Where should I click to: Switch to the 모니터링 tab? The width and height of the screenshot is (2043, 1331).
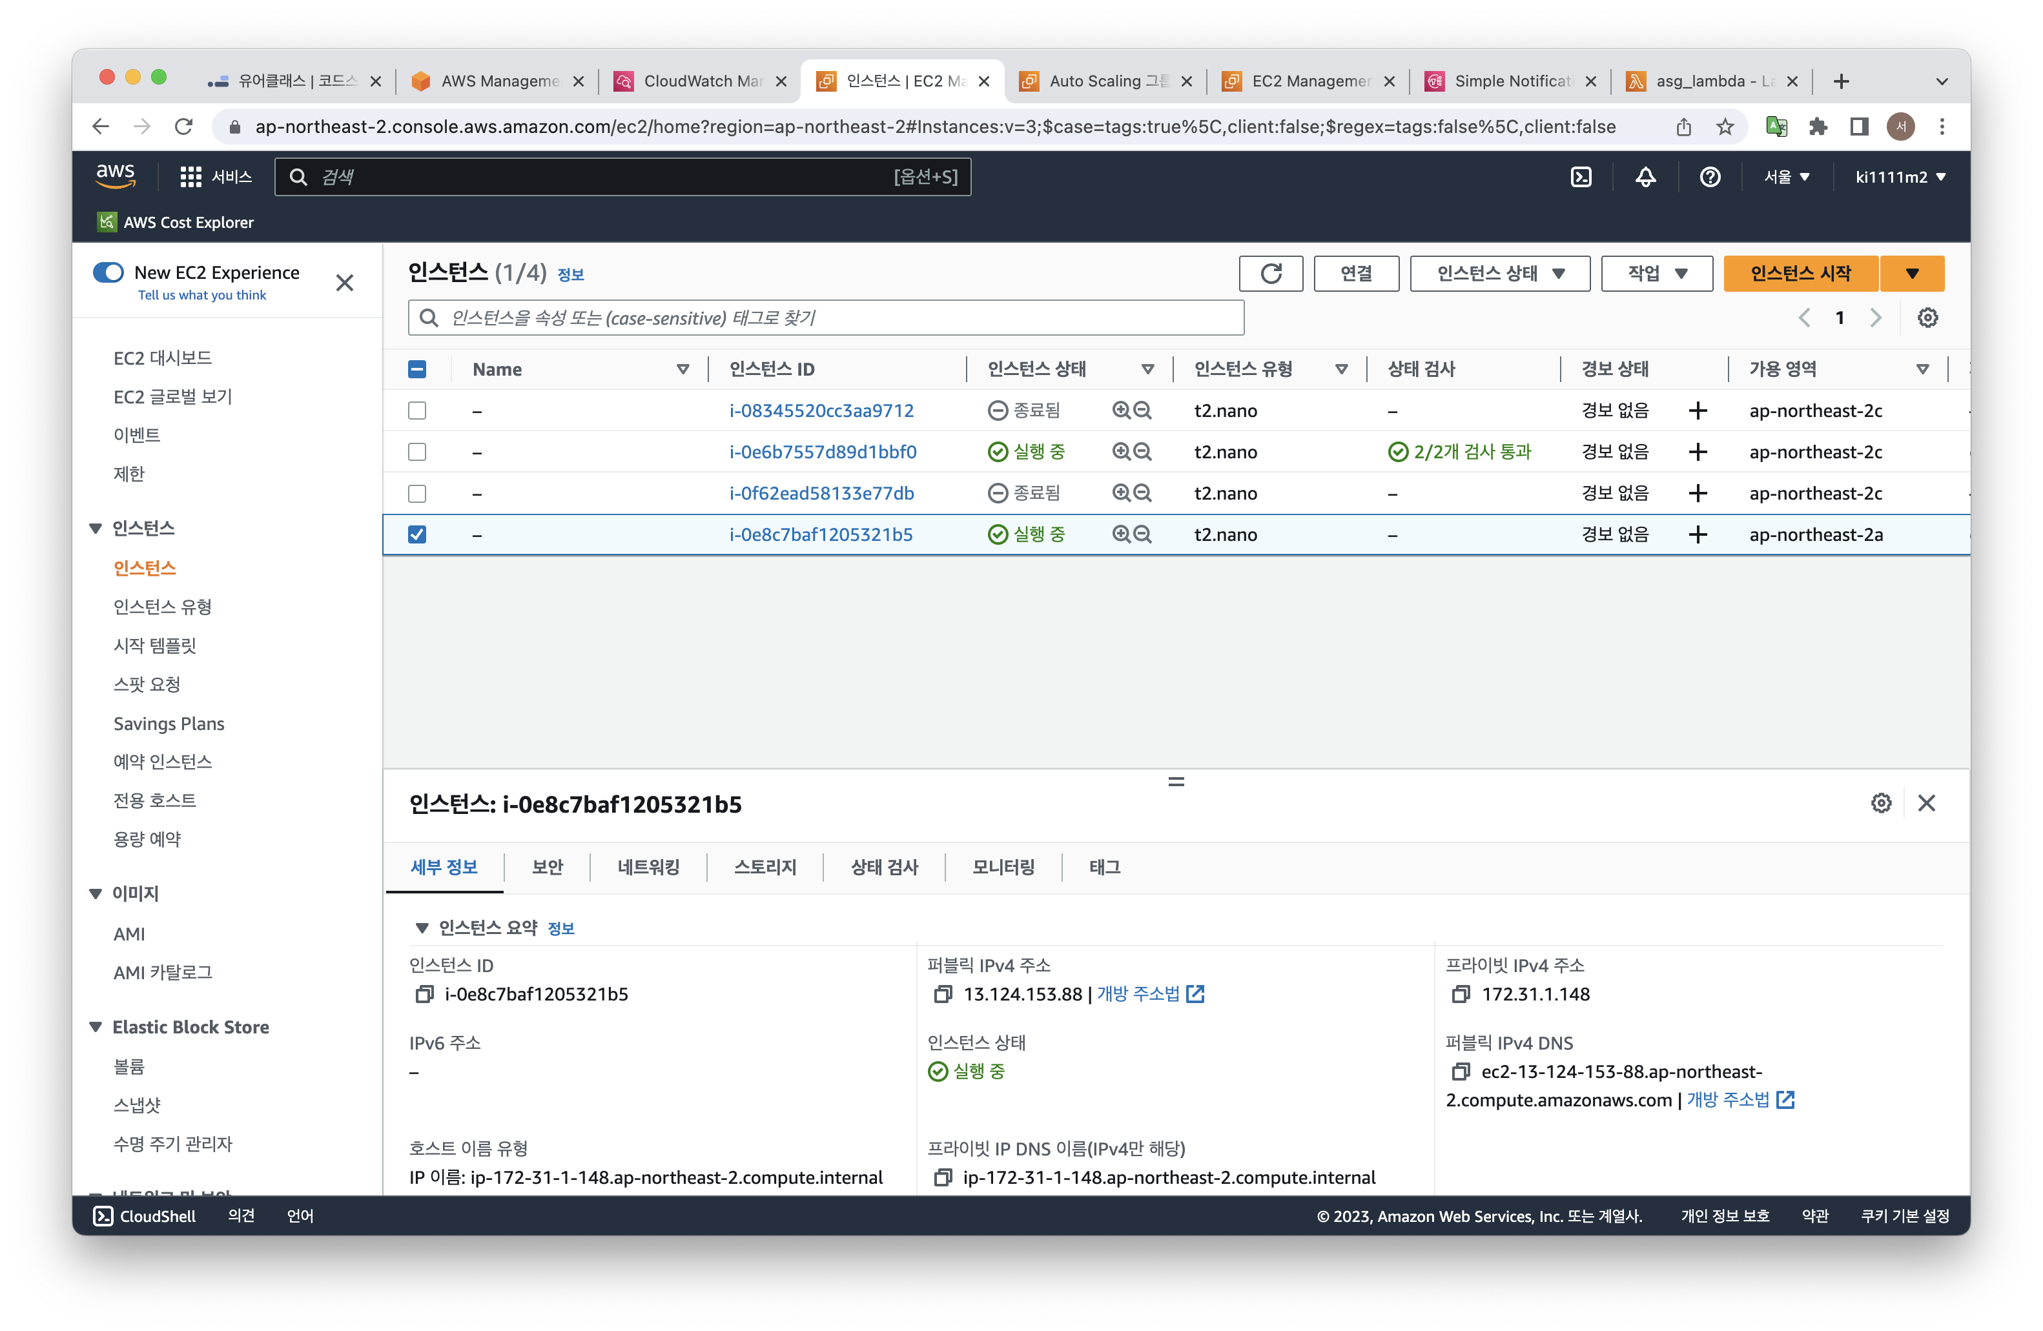click(x=1003, y=868)
